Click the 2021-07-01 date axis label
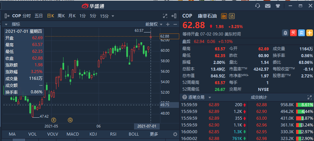314x141 pixels. click(147, 126)
